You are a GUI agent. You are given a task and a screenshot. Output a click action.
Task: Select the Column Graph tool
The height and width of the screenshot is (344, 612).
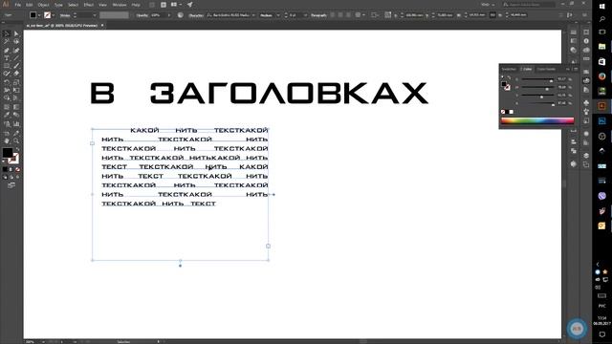[16, 124]
